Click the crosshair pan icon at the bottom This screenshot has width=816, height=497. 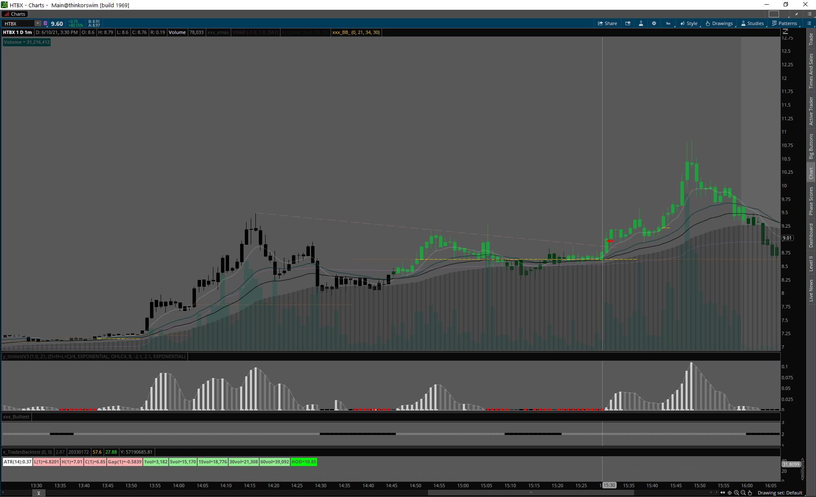pyautogui.click(x=730, y=493)
